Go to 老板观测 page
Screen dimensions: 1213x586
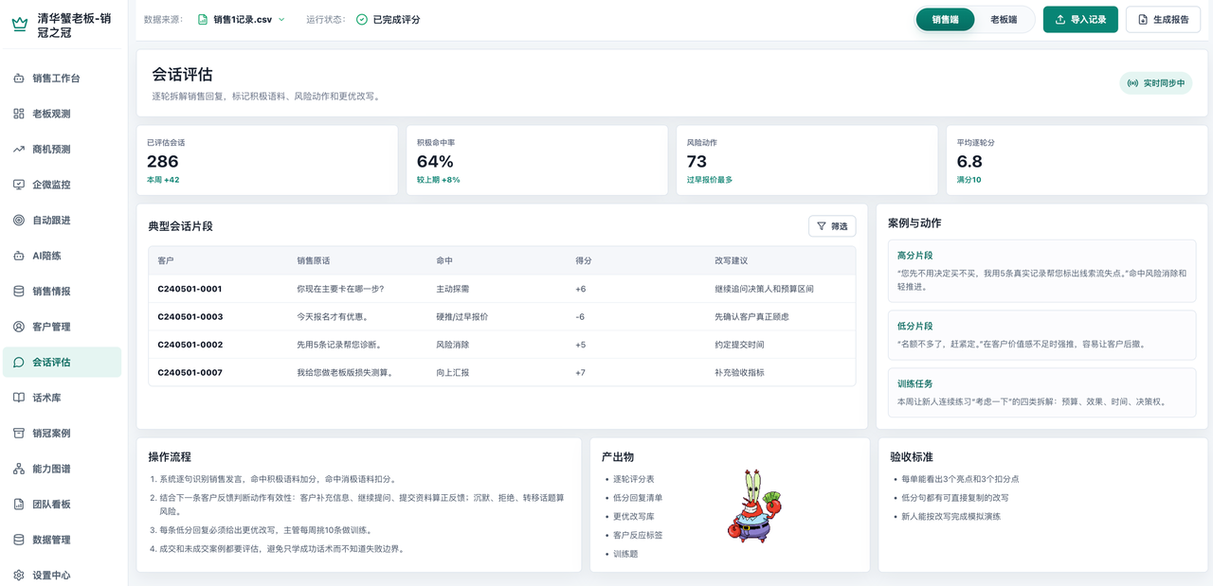[62, 114]
